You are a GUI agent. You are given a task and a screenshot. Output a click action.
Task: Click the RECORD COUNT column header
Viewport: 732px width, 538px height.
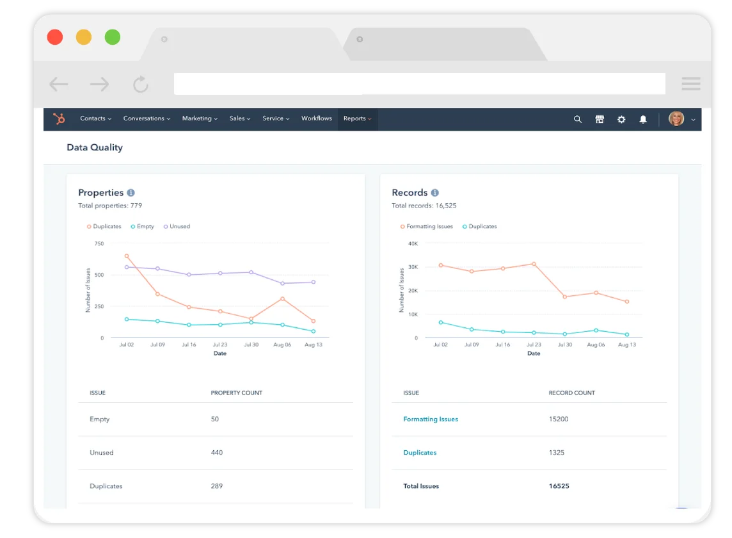(x=572, y=393)
